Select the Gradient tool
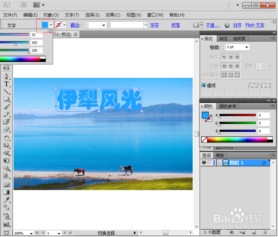 click(7, 192)
